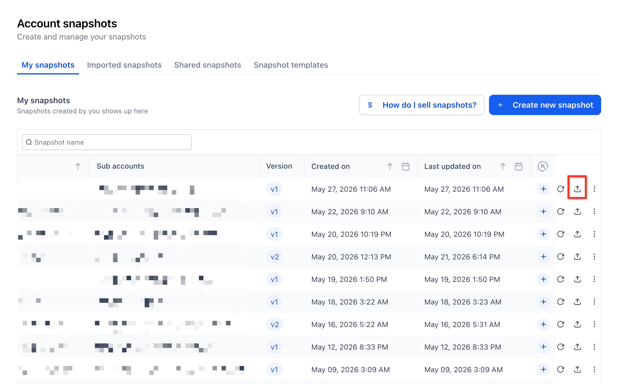Click the circular arrow column header icon
This screenshot has width=617, height=384.
[x=543, y=166]
